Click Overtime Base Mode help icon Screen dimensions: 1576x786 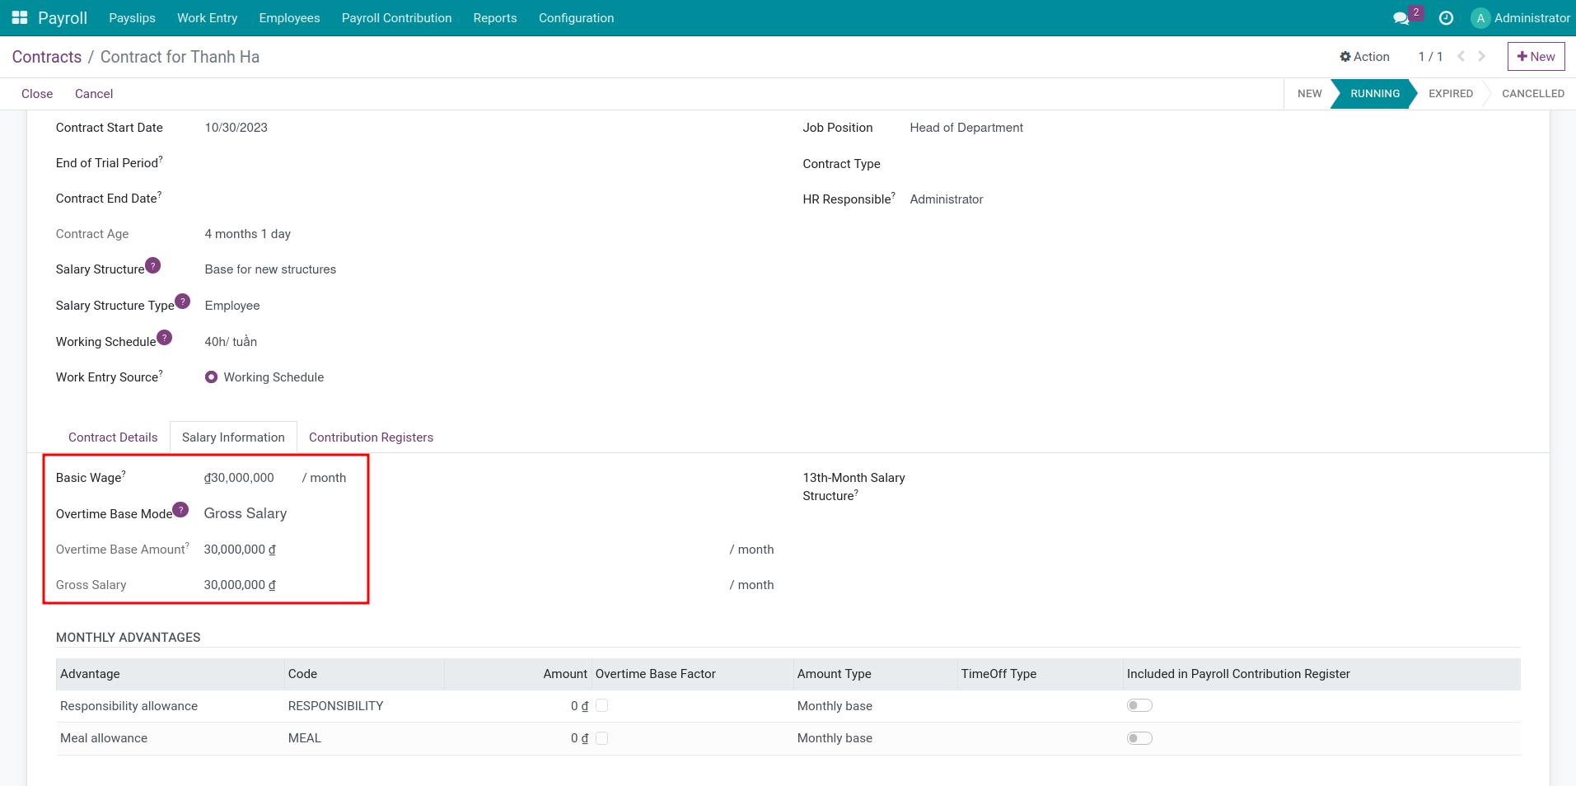click(x=180, y=510)
